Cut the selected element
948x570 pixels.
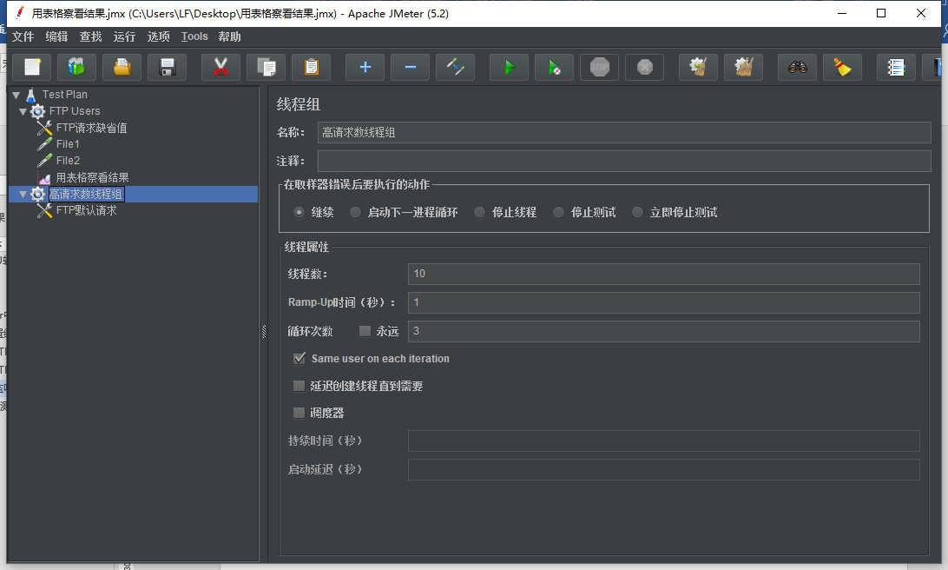[221, 67]
